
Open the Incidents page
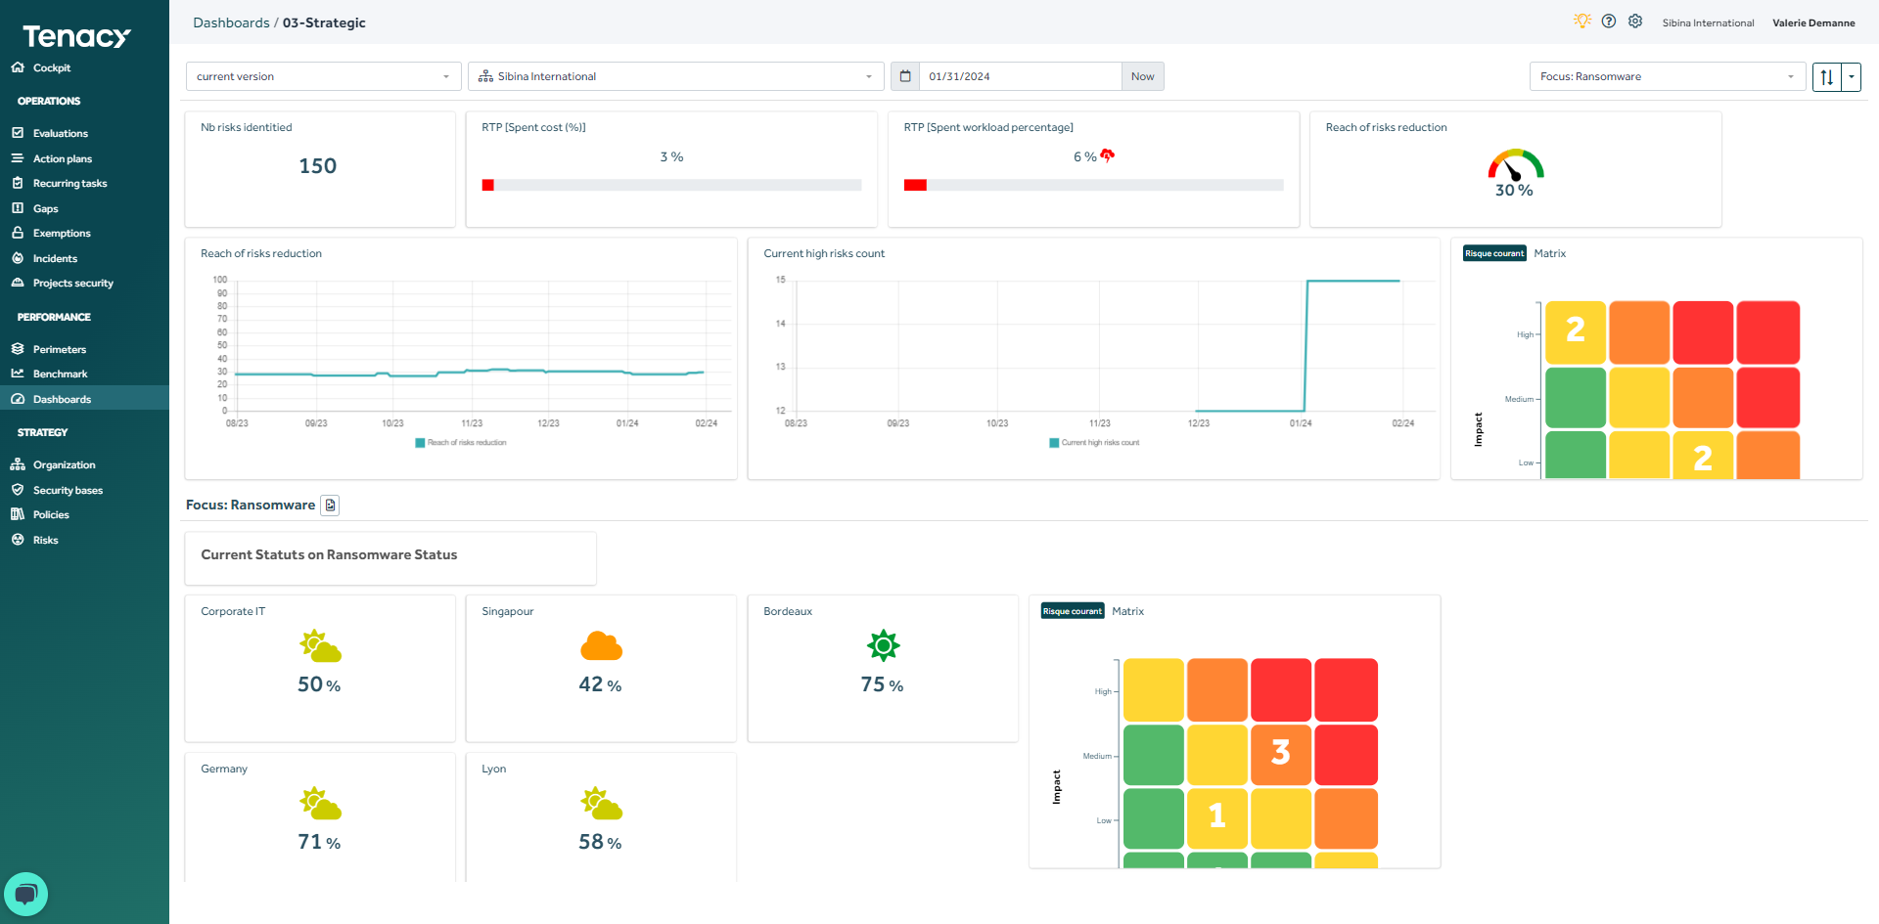tap(55, 258)
